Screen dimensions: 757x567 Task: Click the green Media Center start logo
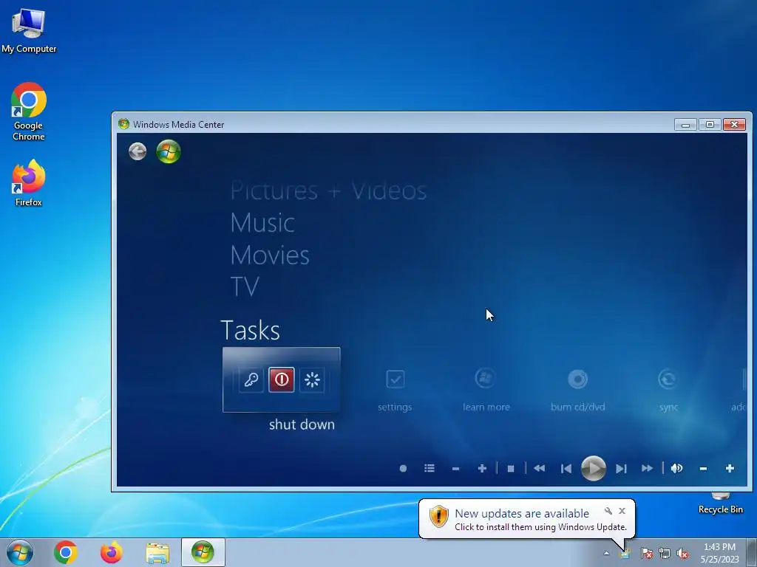(169, 151)
